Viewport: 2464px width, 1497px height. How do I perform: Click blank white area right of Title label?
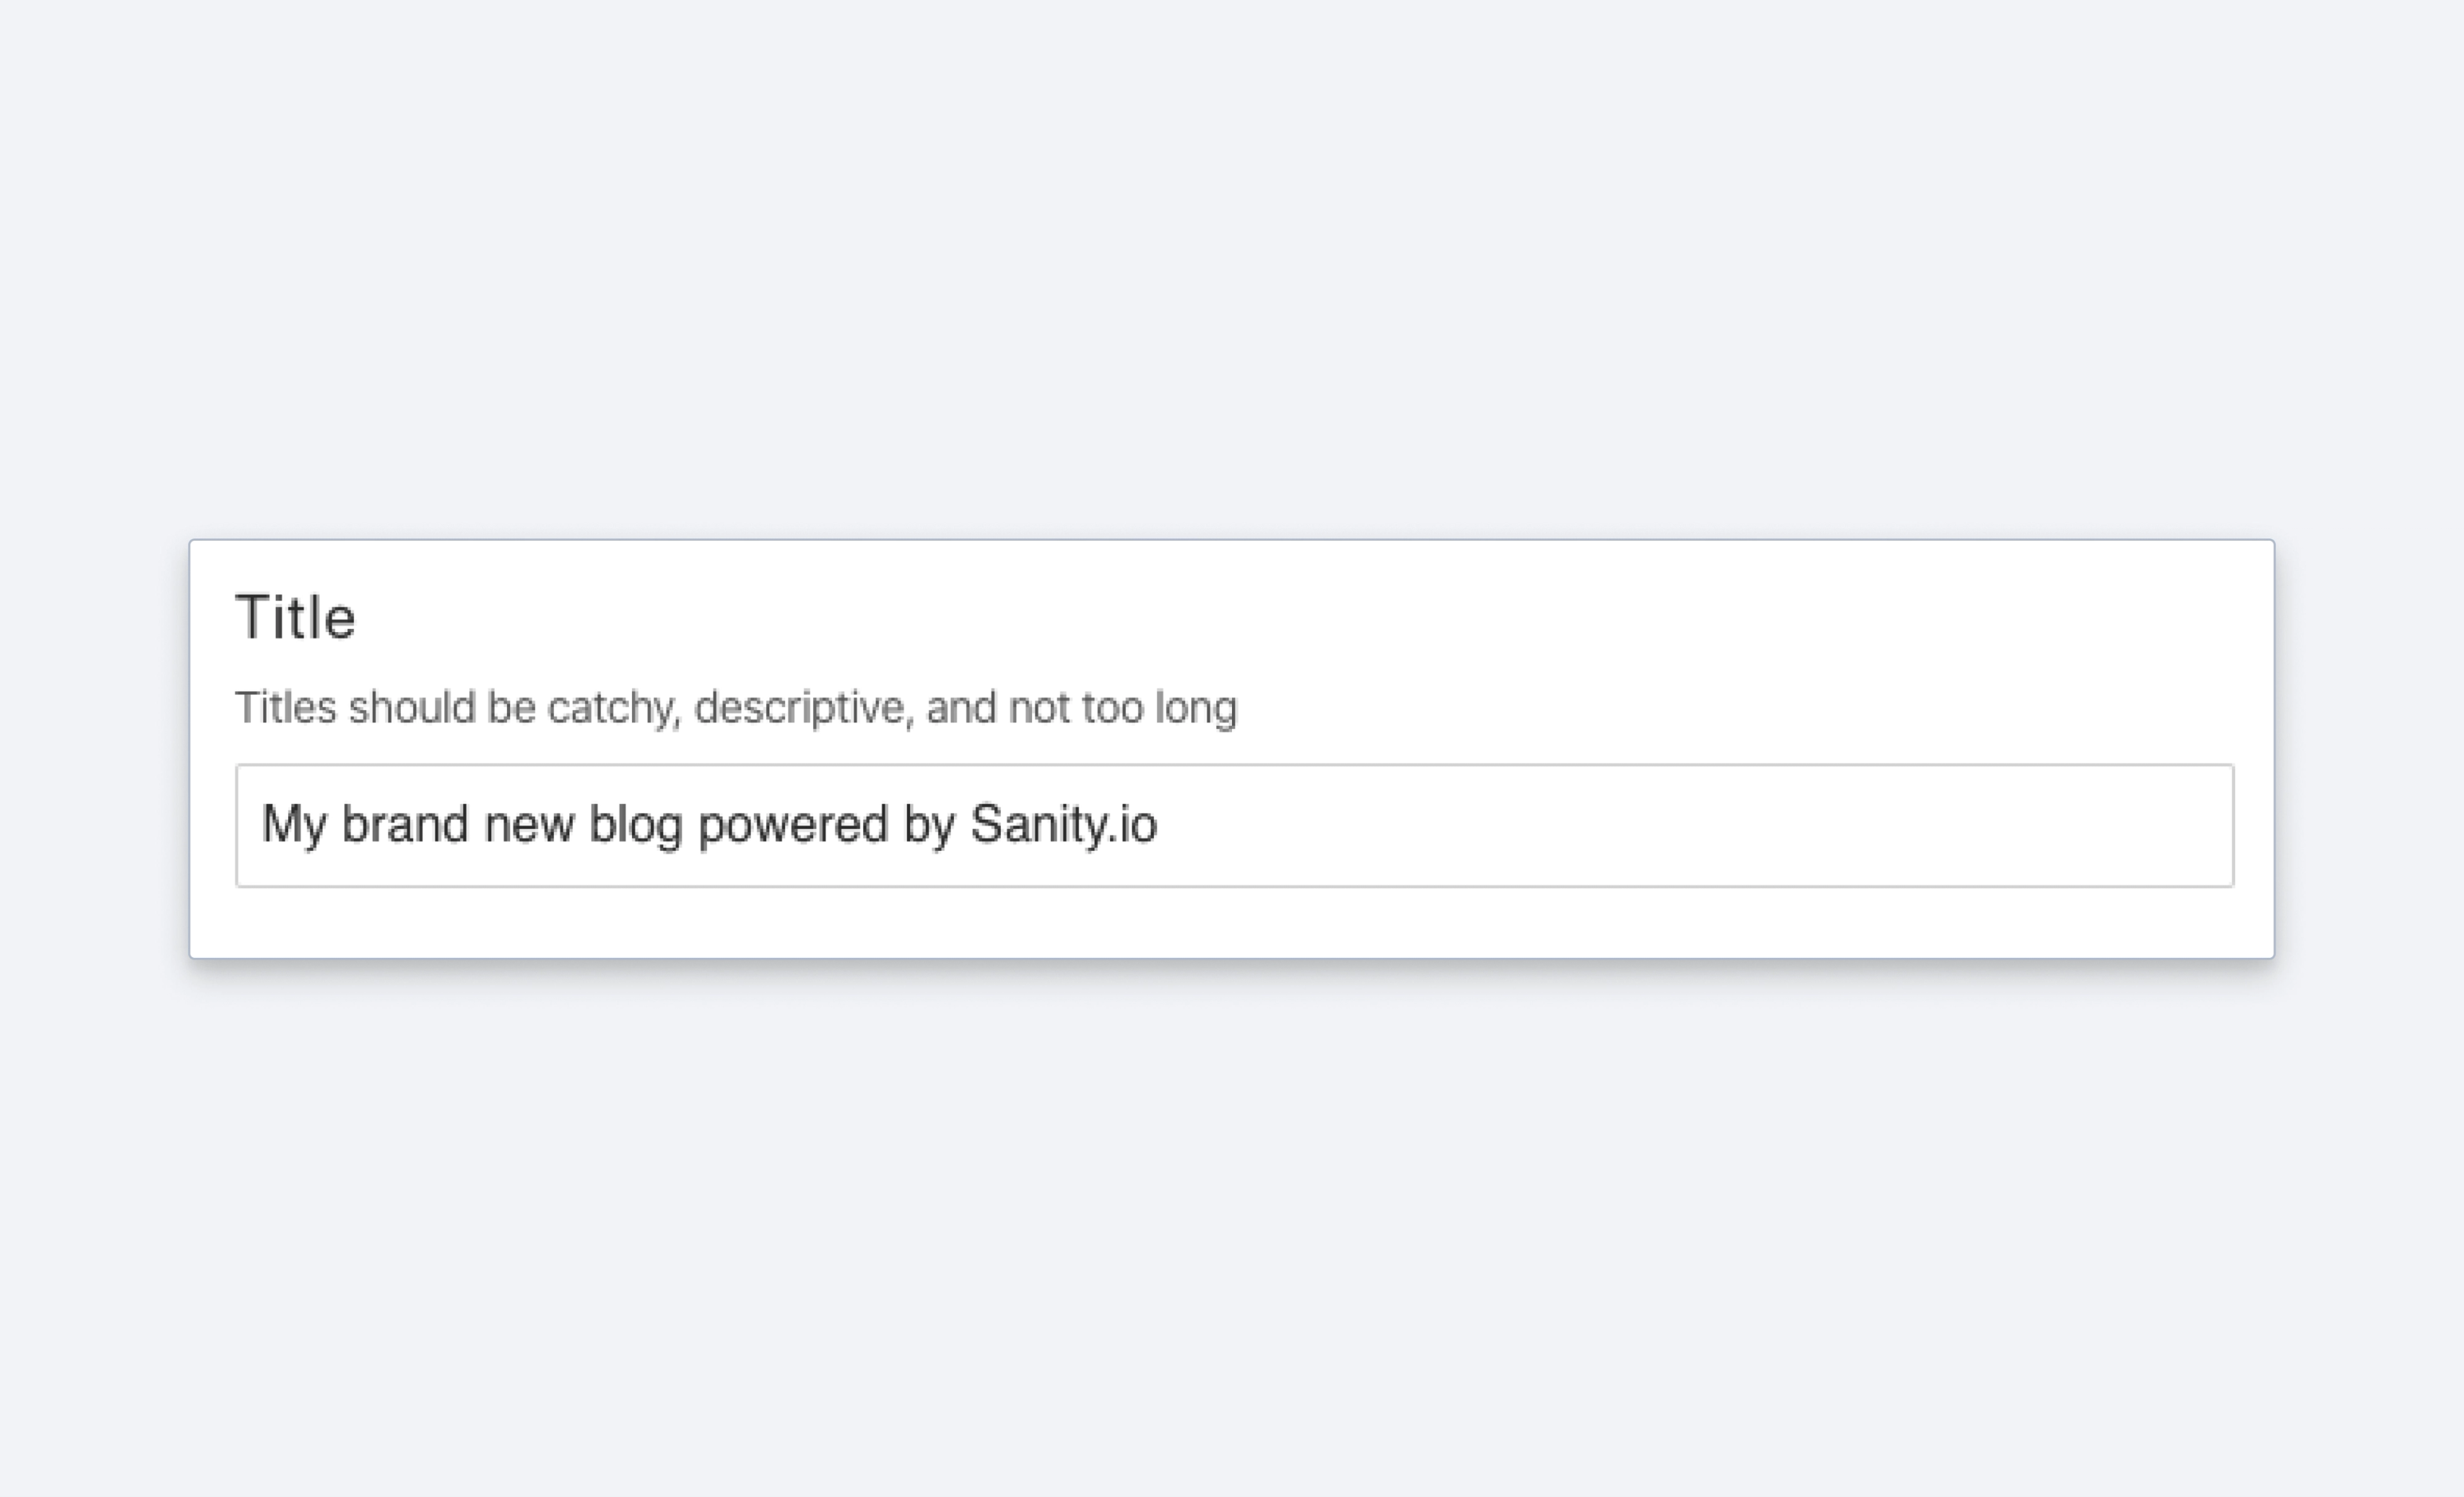point(1300,616)
